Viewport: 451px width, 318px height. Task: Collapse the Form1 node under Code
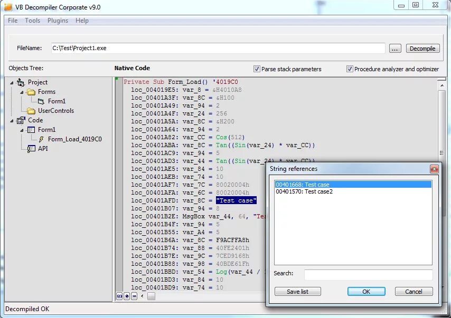click(x=22, y=130)
